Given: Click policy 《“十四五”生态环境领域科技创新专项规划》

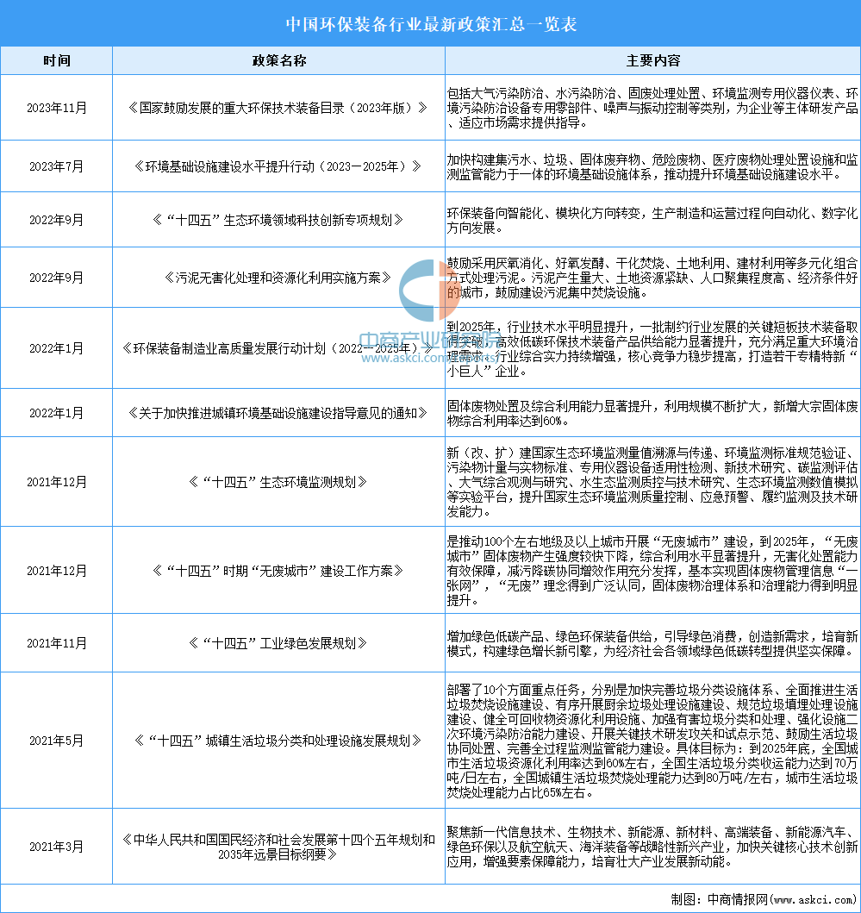Looking at the screenshot, I should (278, 220).
